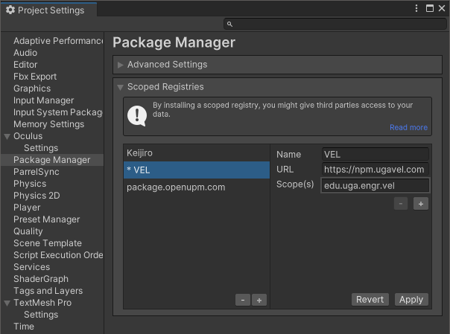Expand the Advanced Settings section
Viewport: 450px width, 334px height.
[121, 65]
